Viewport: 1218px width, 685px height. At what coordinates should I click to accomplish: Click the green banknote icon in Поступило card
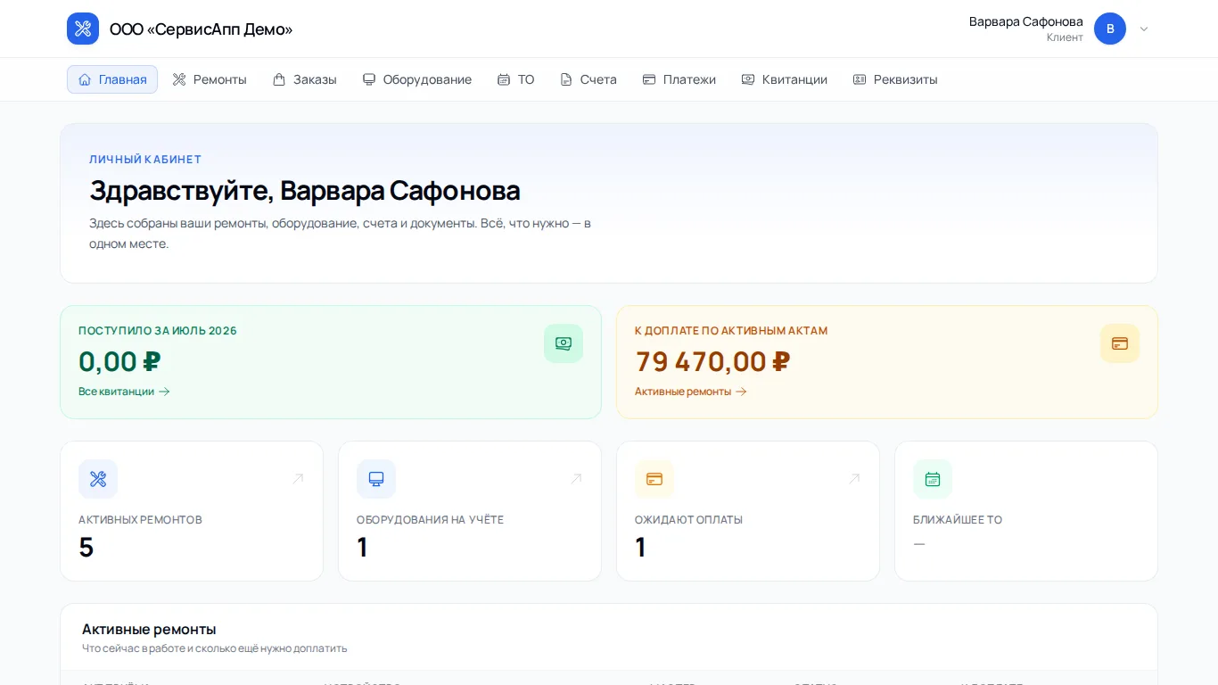(564, 343)
